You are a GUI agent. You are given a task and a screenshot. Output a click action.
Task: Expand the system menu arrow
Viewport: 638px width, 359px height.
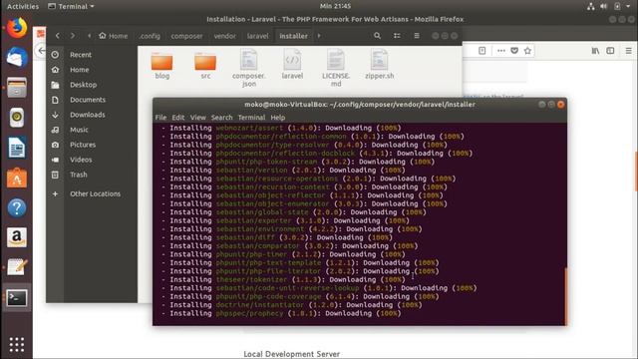click(x=629, y=6)
